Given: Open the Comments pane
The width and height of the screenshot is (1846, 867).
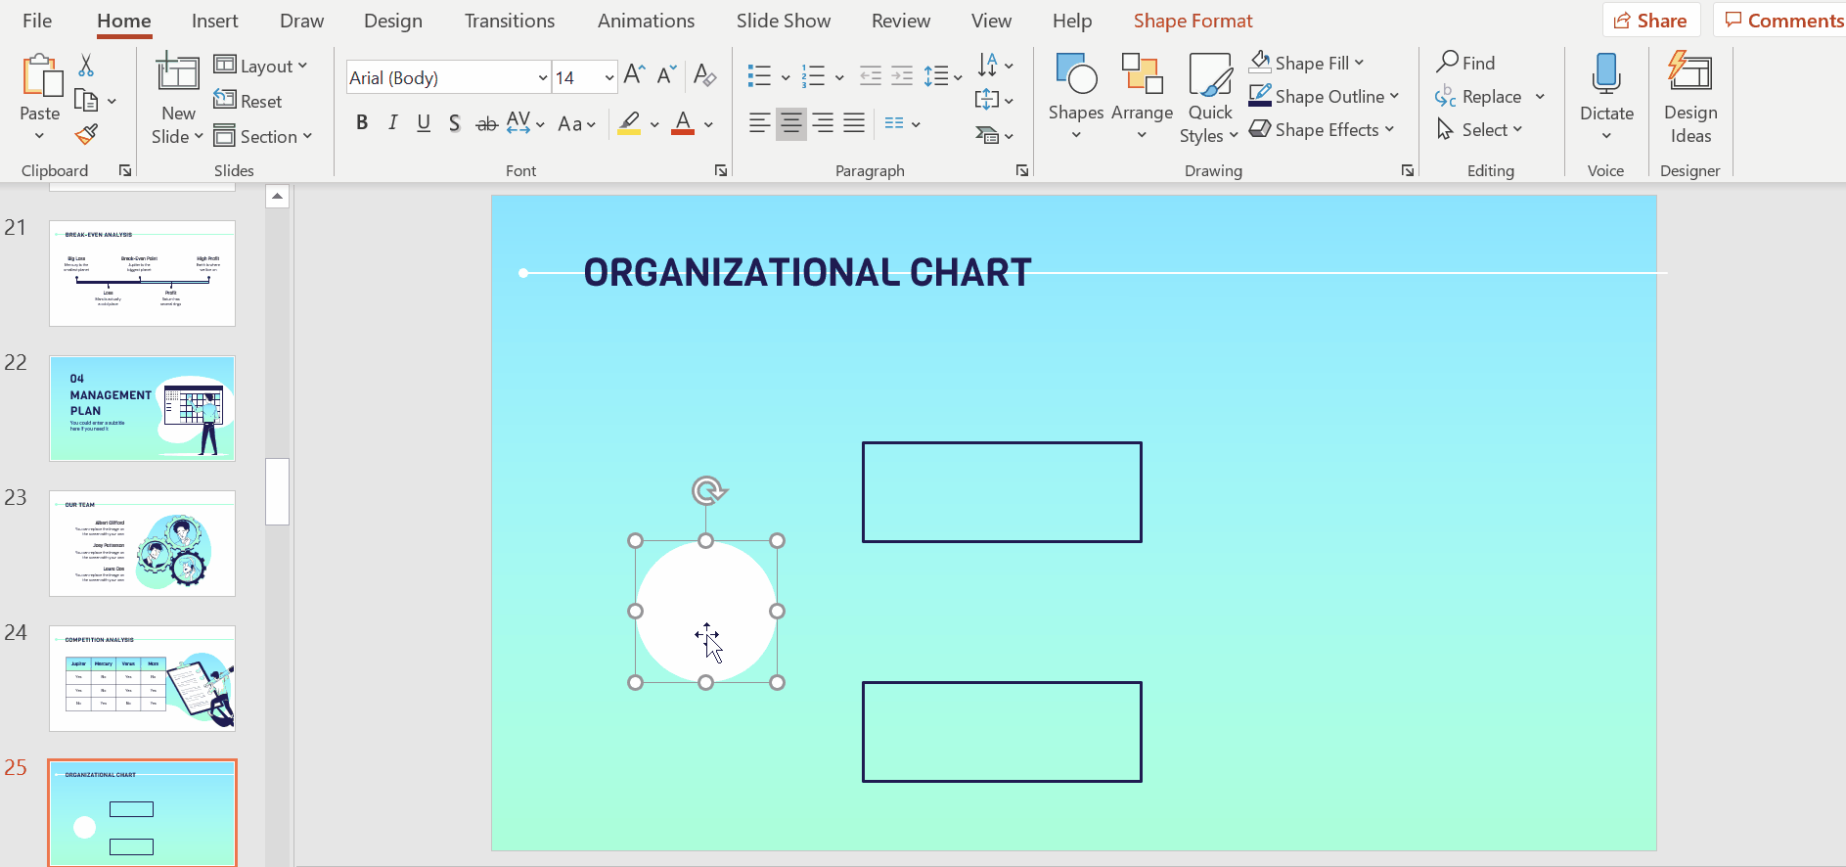Looking at the screenshot, I should pos(1782,21).
